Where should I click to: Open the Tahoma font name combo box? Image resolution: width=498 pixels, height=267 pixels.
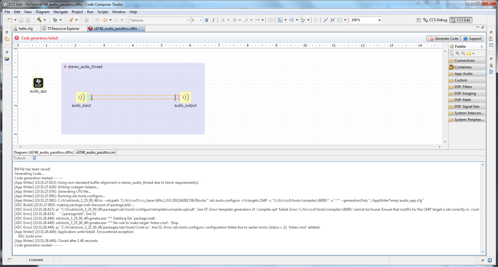point(160,20)
